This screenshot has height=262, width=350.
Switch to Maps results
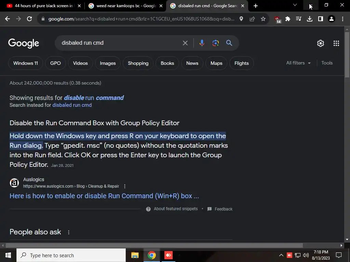coord(216,63)
